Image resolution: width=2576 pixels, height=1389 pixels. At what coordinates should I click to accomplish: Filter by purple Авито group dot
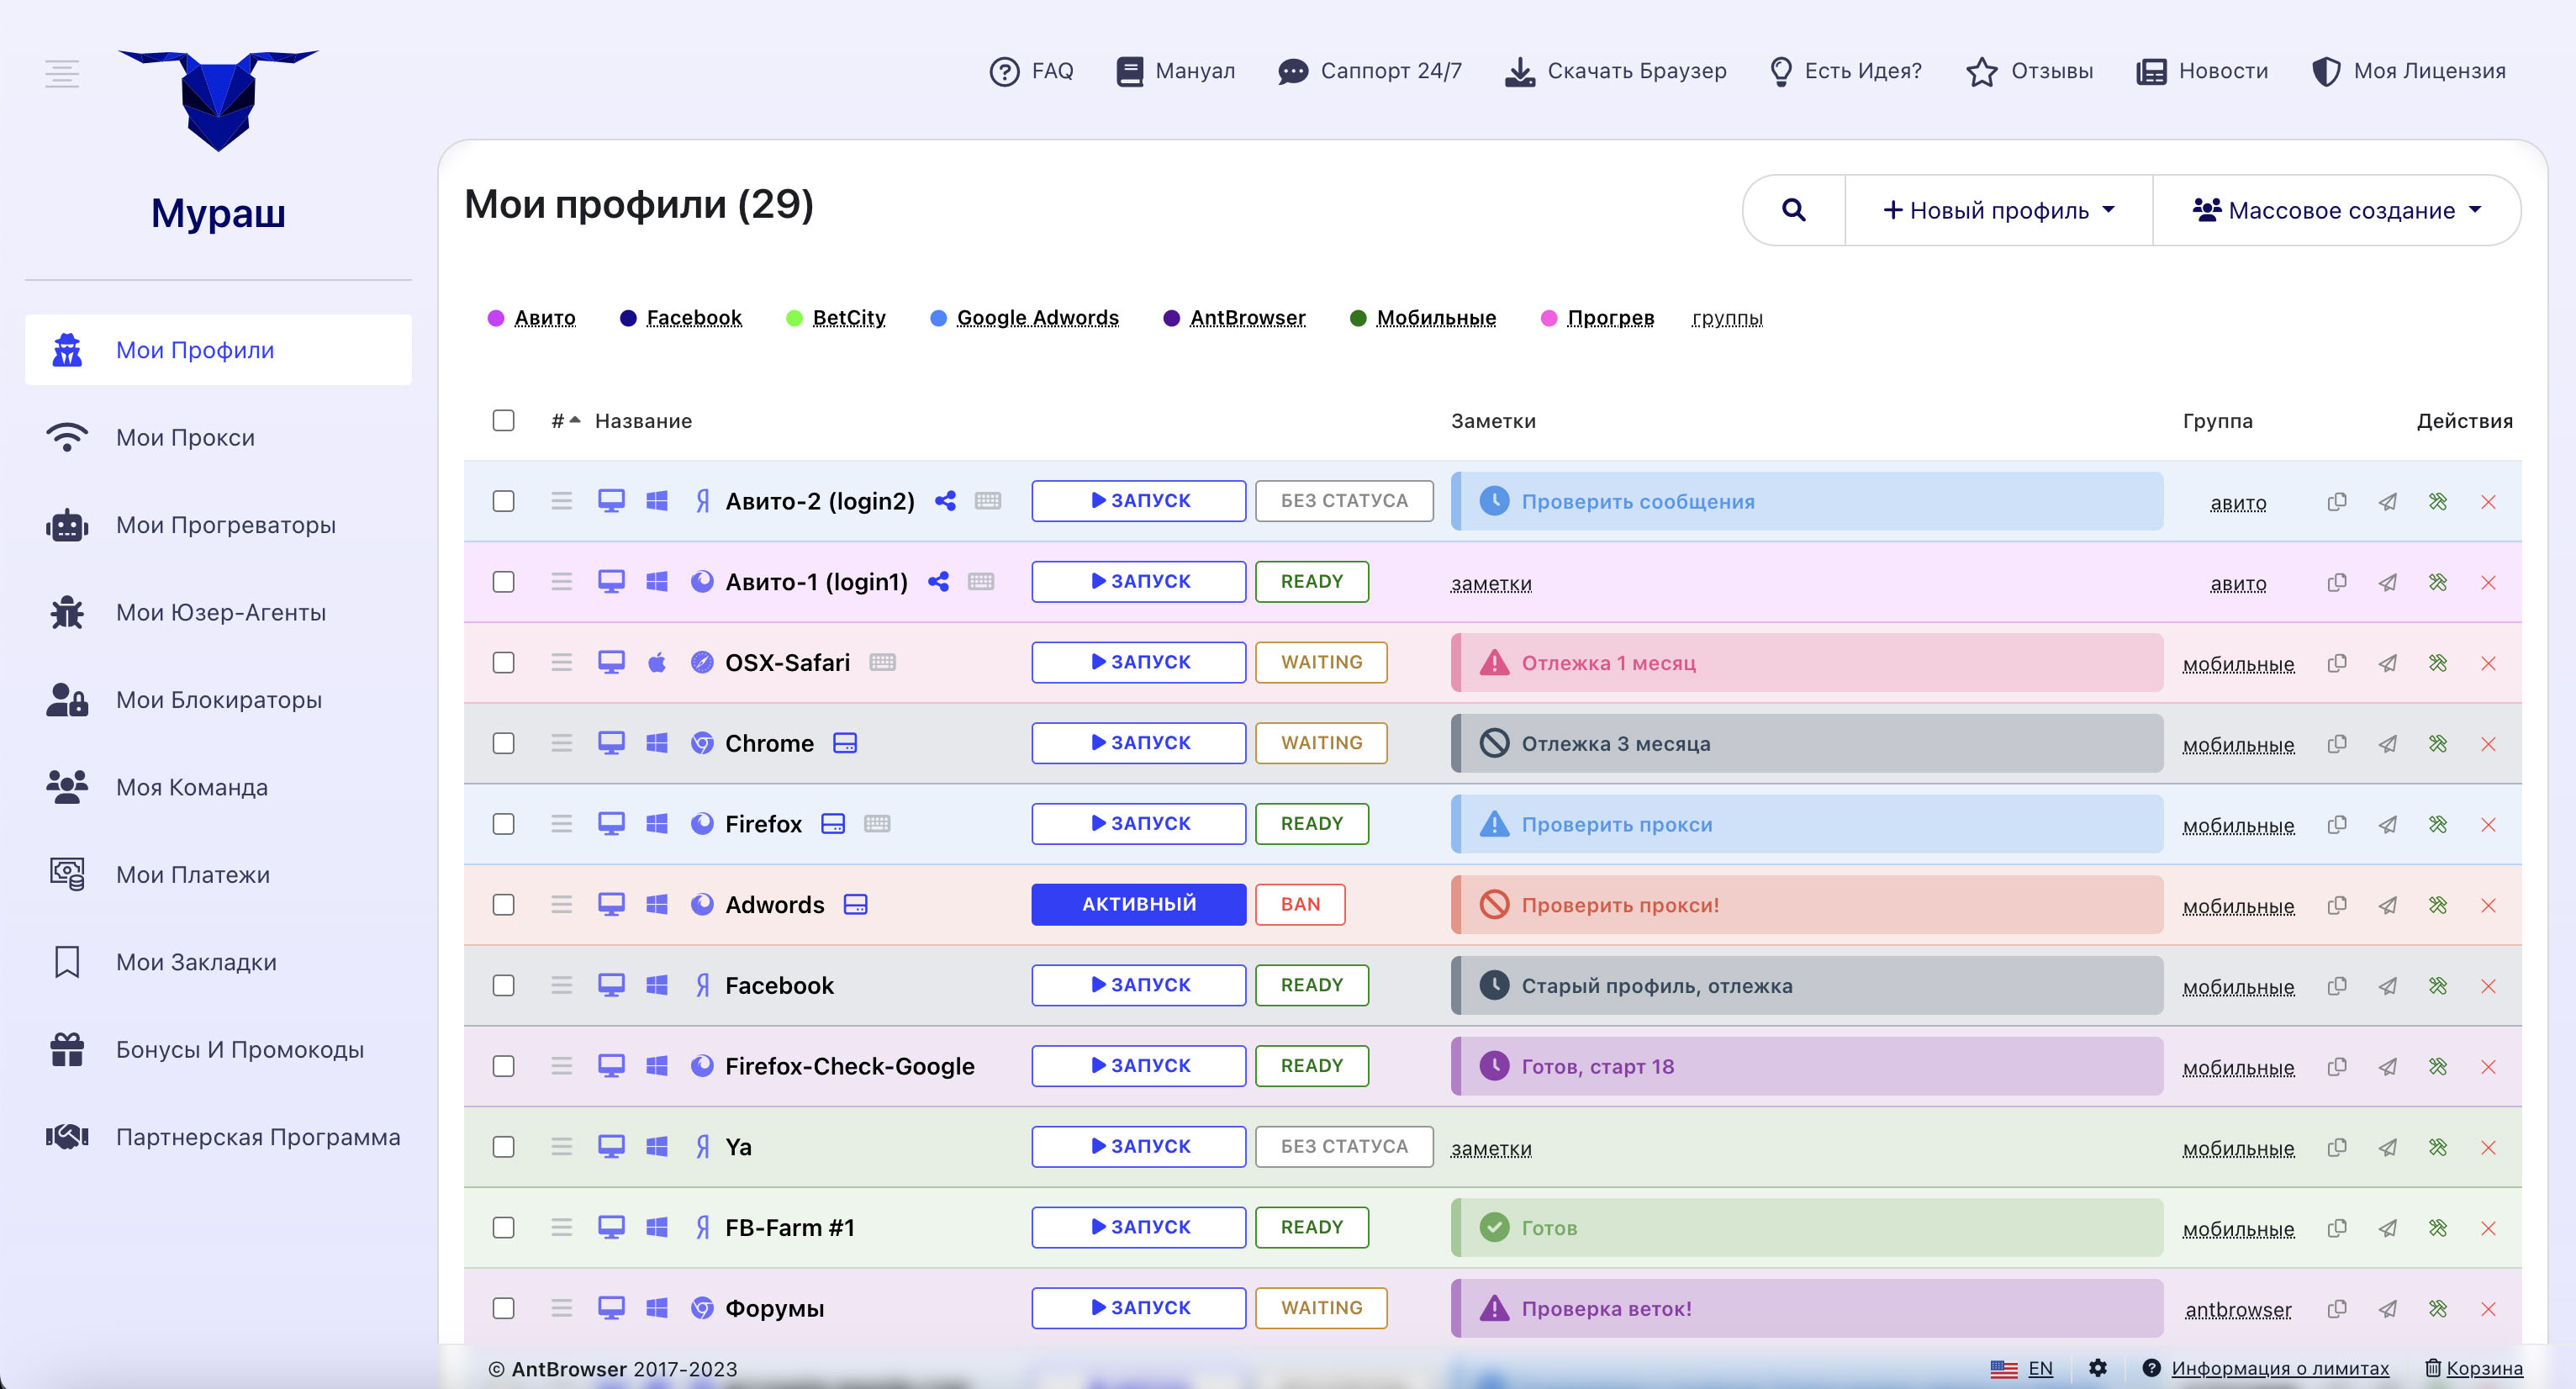point(495,318)
